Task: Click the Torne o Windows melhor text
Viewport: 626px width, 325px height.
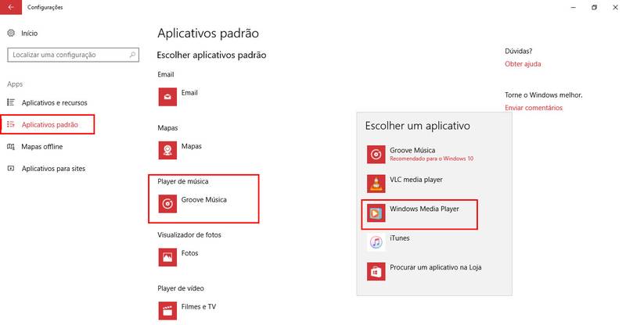Action: coord(543,95)
